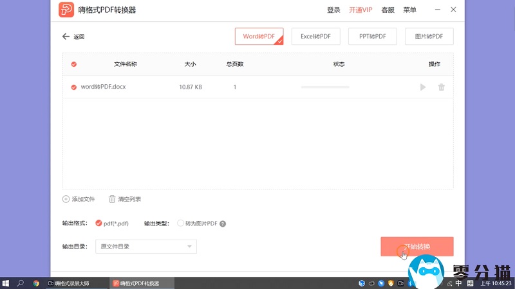Uncheck the word转PDF.docx file checkbox
515x289 pixels.
[74, 87]
